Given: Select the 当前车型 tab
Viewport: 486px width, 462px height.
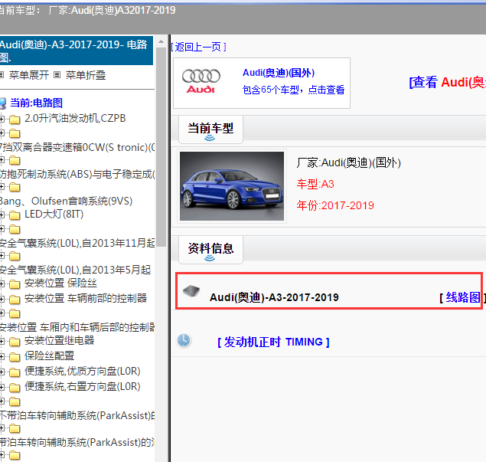Looking at the screenshot, I should click(210, 129).
